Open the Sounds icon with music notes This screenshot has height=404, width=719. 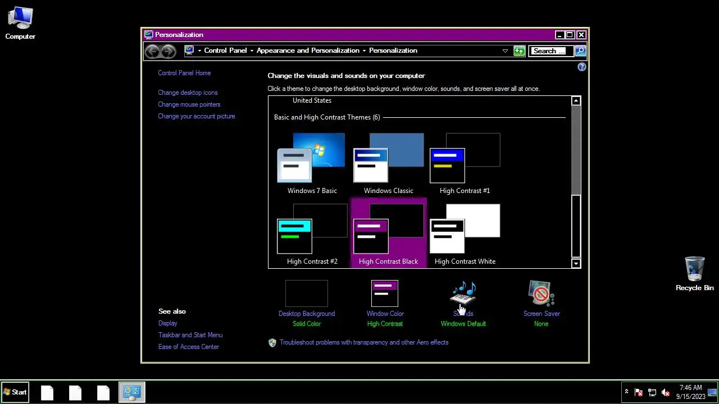coord(463,293)
